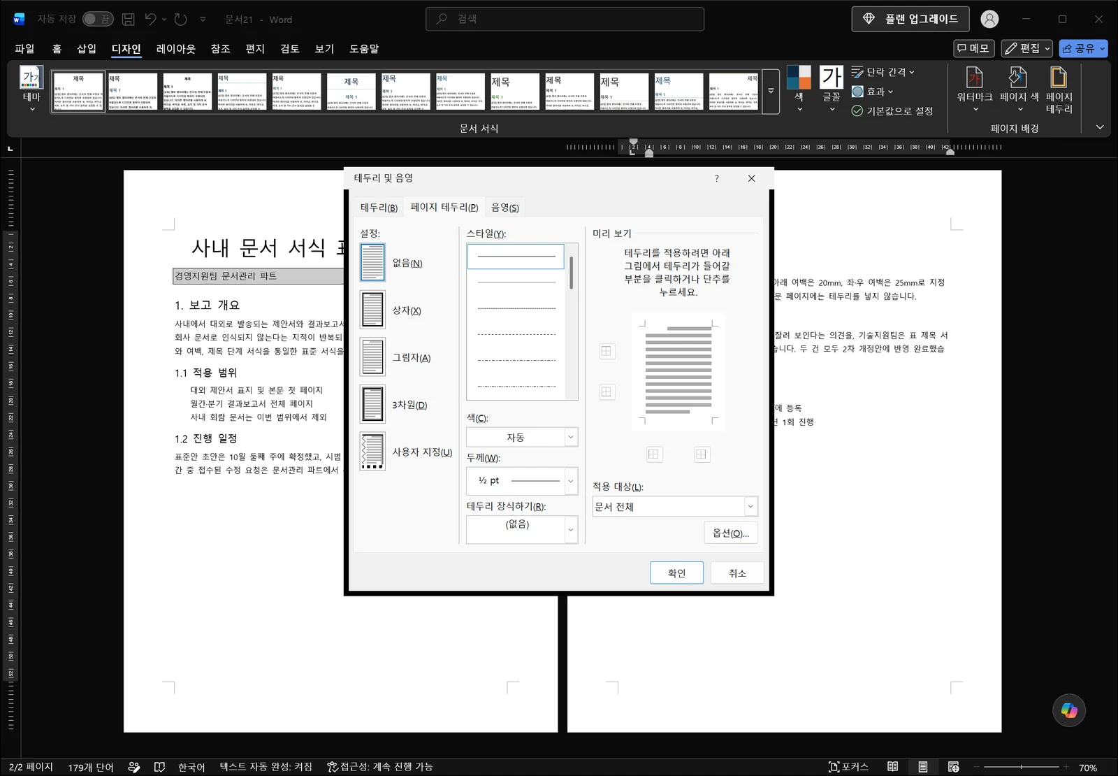Click the zoom slider in status bar
The image size is (1118, 776).
(x=1021, y=768)
